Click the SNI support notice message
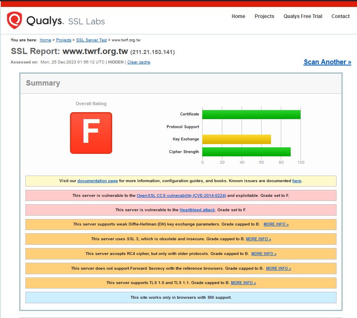Image resolution: width=357 pixels, height=318 pixels. (x=181, y=298)
